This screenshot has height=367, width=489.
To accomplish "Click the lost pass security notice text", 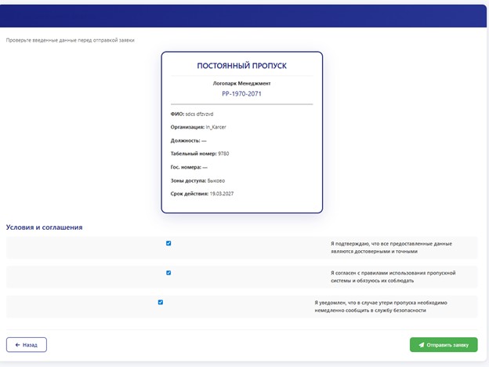I will point(381,307).
